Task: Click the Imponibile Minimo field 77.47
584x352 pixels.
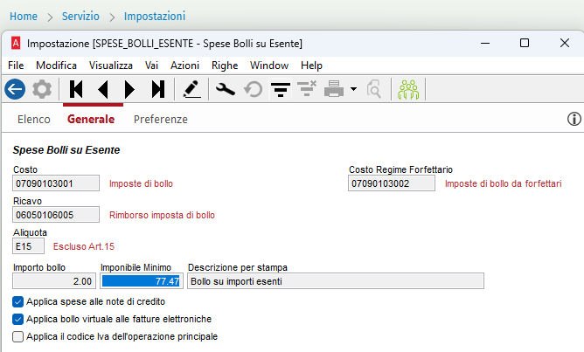Action: pyautogui.click(x=142, y=281)
